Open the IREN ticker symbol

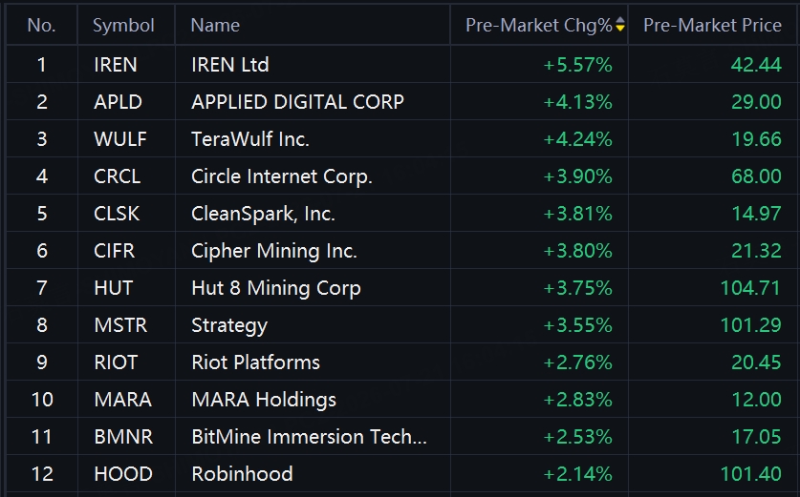116,65
